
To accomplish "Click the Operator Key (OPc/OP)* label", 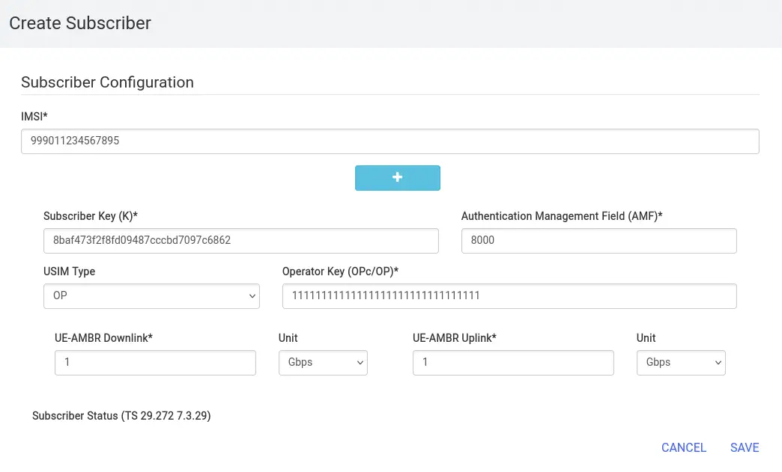I will tap(340, 272).
